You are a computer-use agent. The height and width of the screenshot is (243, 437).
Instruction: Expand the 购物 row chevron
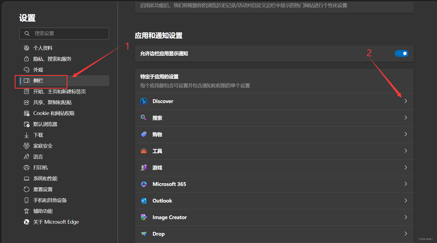[406, 134]
